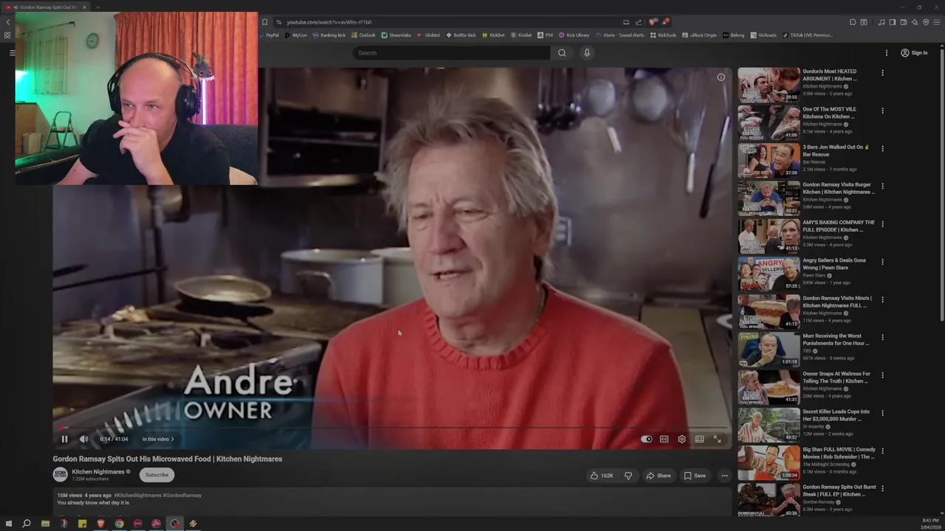The image size is (945, 531).
Task: Turn on closed captions (CC) in player
Action: coord(664,439)
